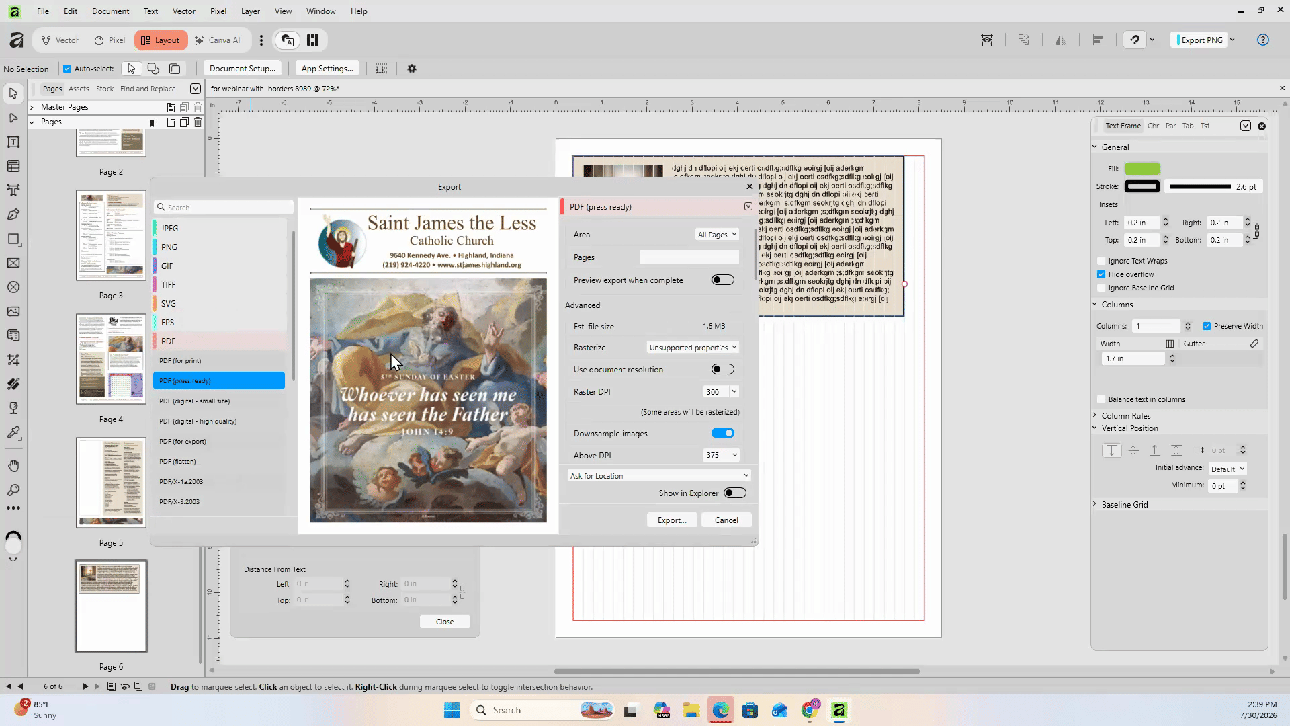Screen dimensions: 1290x726
Task: Uncheck Preserve Width checkbox
Action: 1207,326
